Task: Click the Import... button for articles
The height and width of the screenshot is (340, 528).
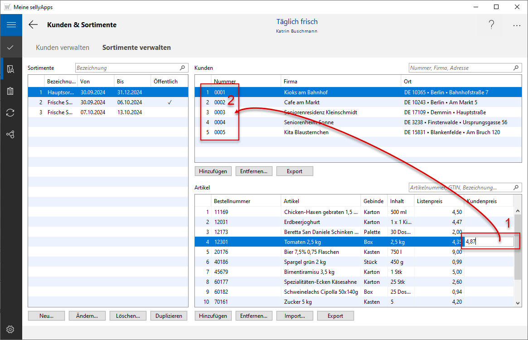Action: [295, 316]
